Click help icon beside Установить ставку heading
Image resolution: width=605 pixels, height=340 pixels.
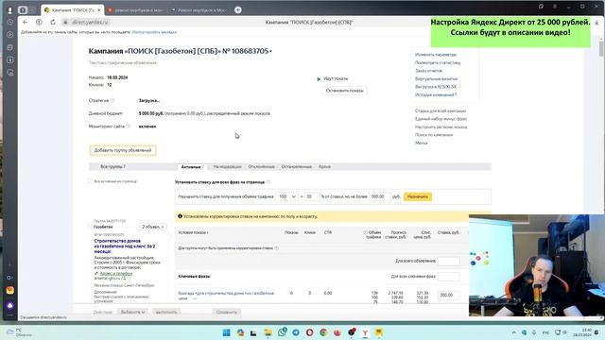pyautogui.click(x=268, y=182)
